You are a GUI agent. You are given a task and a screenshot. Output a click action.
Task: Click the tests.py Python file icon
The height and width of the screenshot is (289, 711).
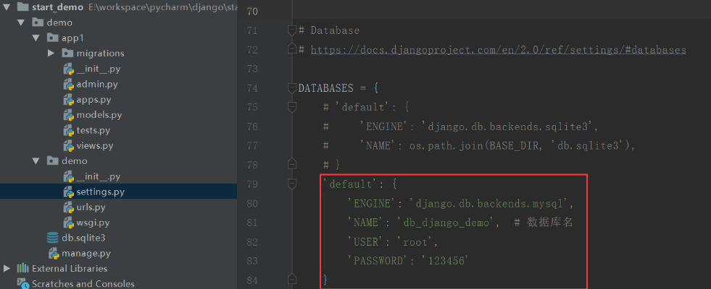point(68,131)
